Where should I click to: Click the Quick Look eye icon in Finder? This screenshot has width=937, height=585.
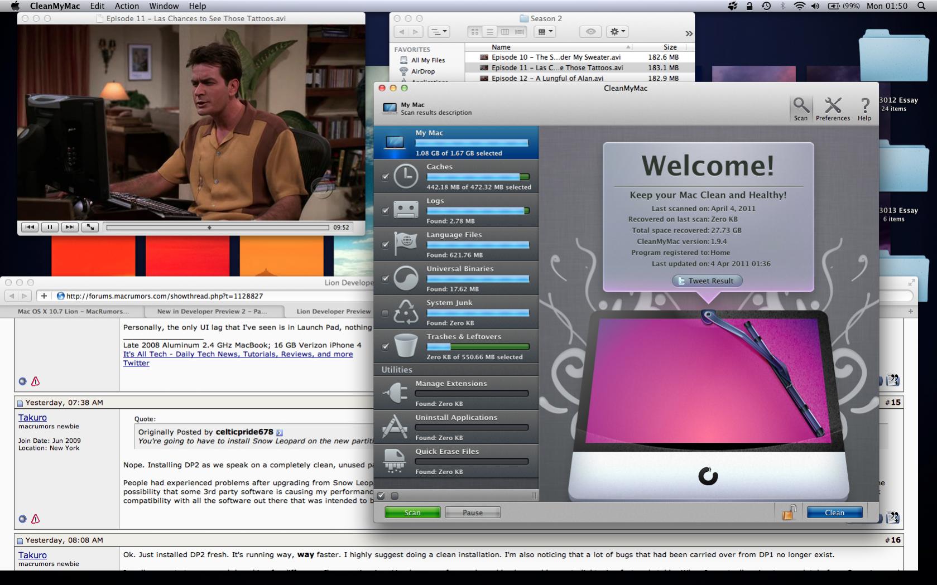click(590, 32)
